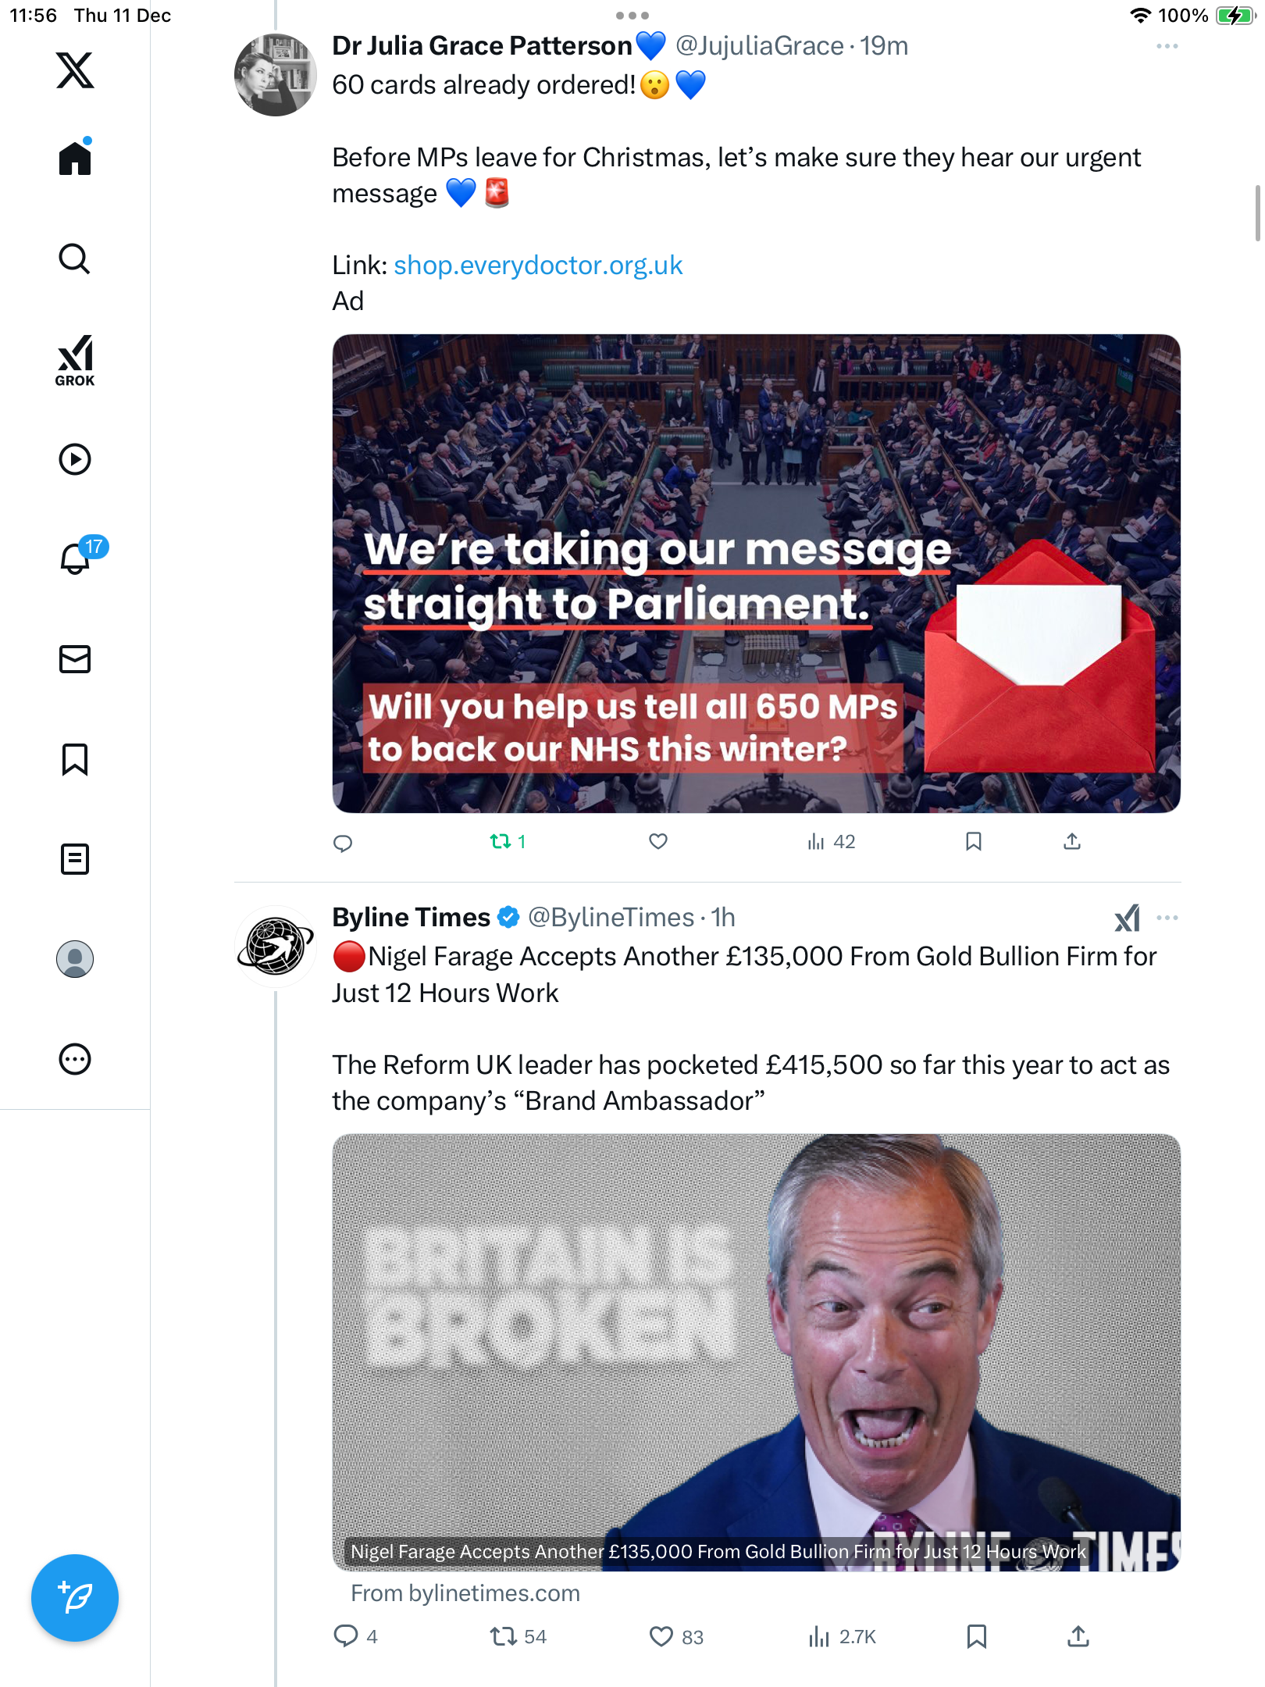Screen dimensions: 1265x1687
Task: Bookmark Dr Julia Grace Patterson's post
Action: pyautogui.click(x=973, y=841)
